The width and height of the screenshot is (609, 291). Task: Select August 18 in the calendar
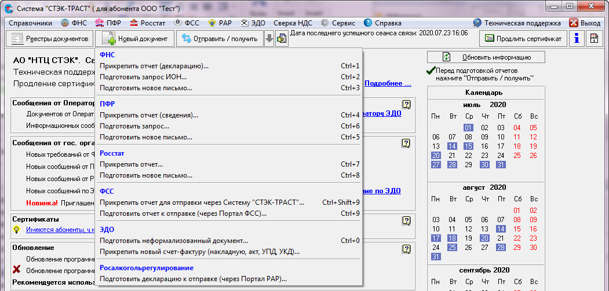pyautogui.click(x=452, y=238)
